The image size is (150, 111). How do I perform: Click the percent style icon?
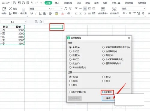[x=130, y=13]
